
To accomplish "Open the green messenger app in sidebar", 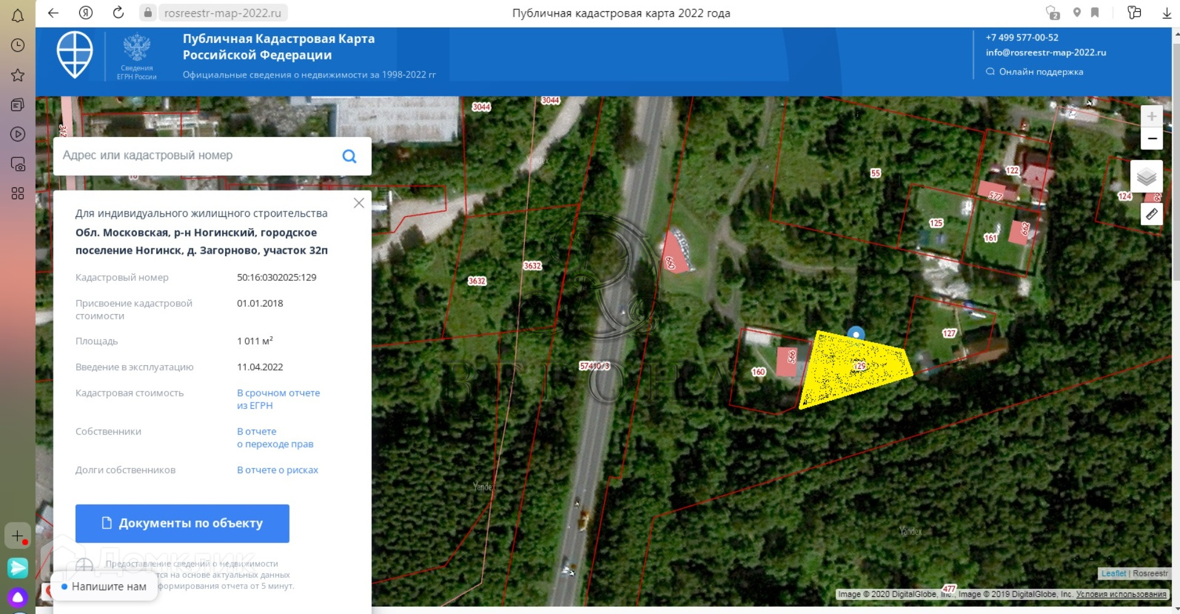I will click(18, 567).
